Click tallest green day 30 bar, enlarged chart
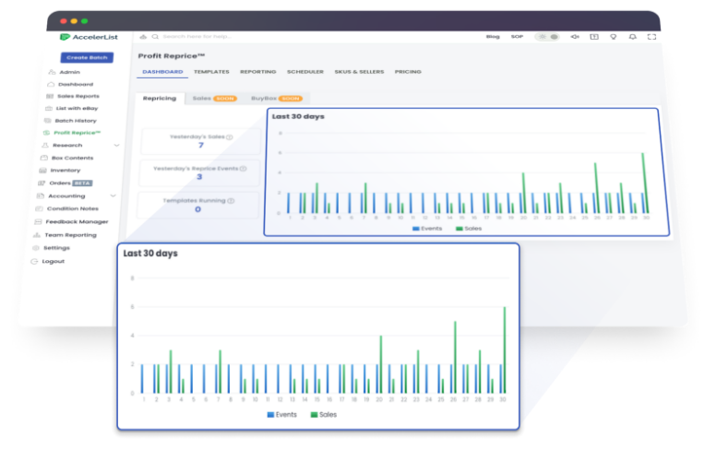Viewport: 704px width, 450px height. (505, 350)
